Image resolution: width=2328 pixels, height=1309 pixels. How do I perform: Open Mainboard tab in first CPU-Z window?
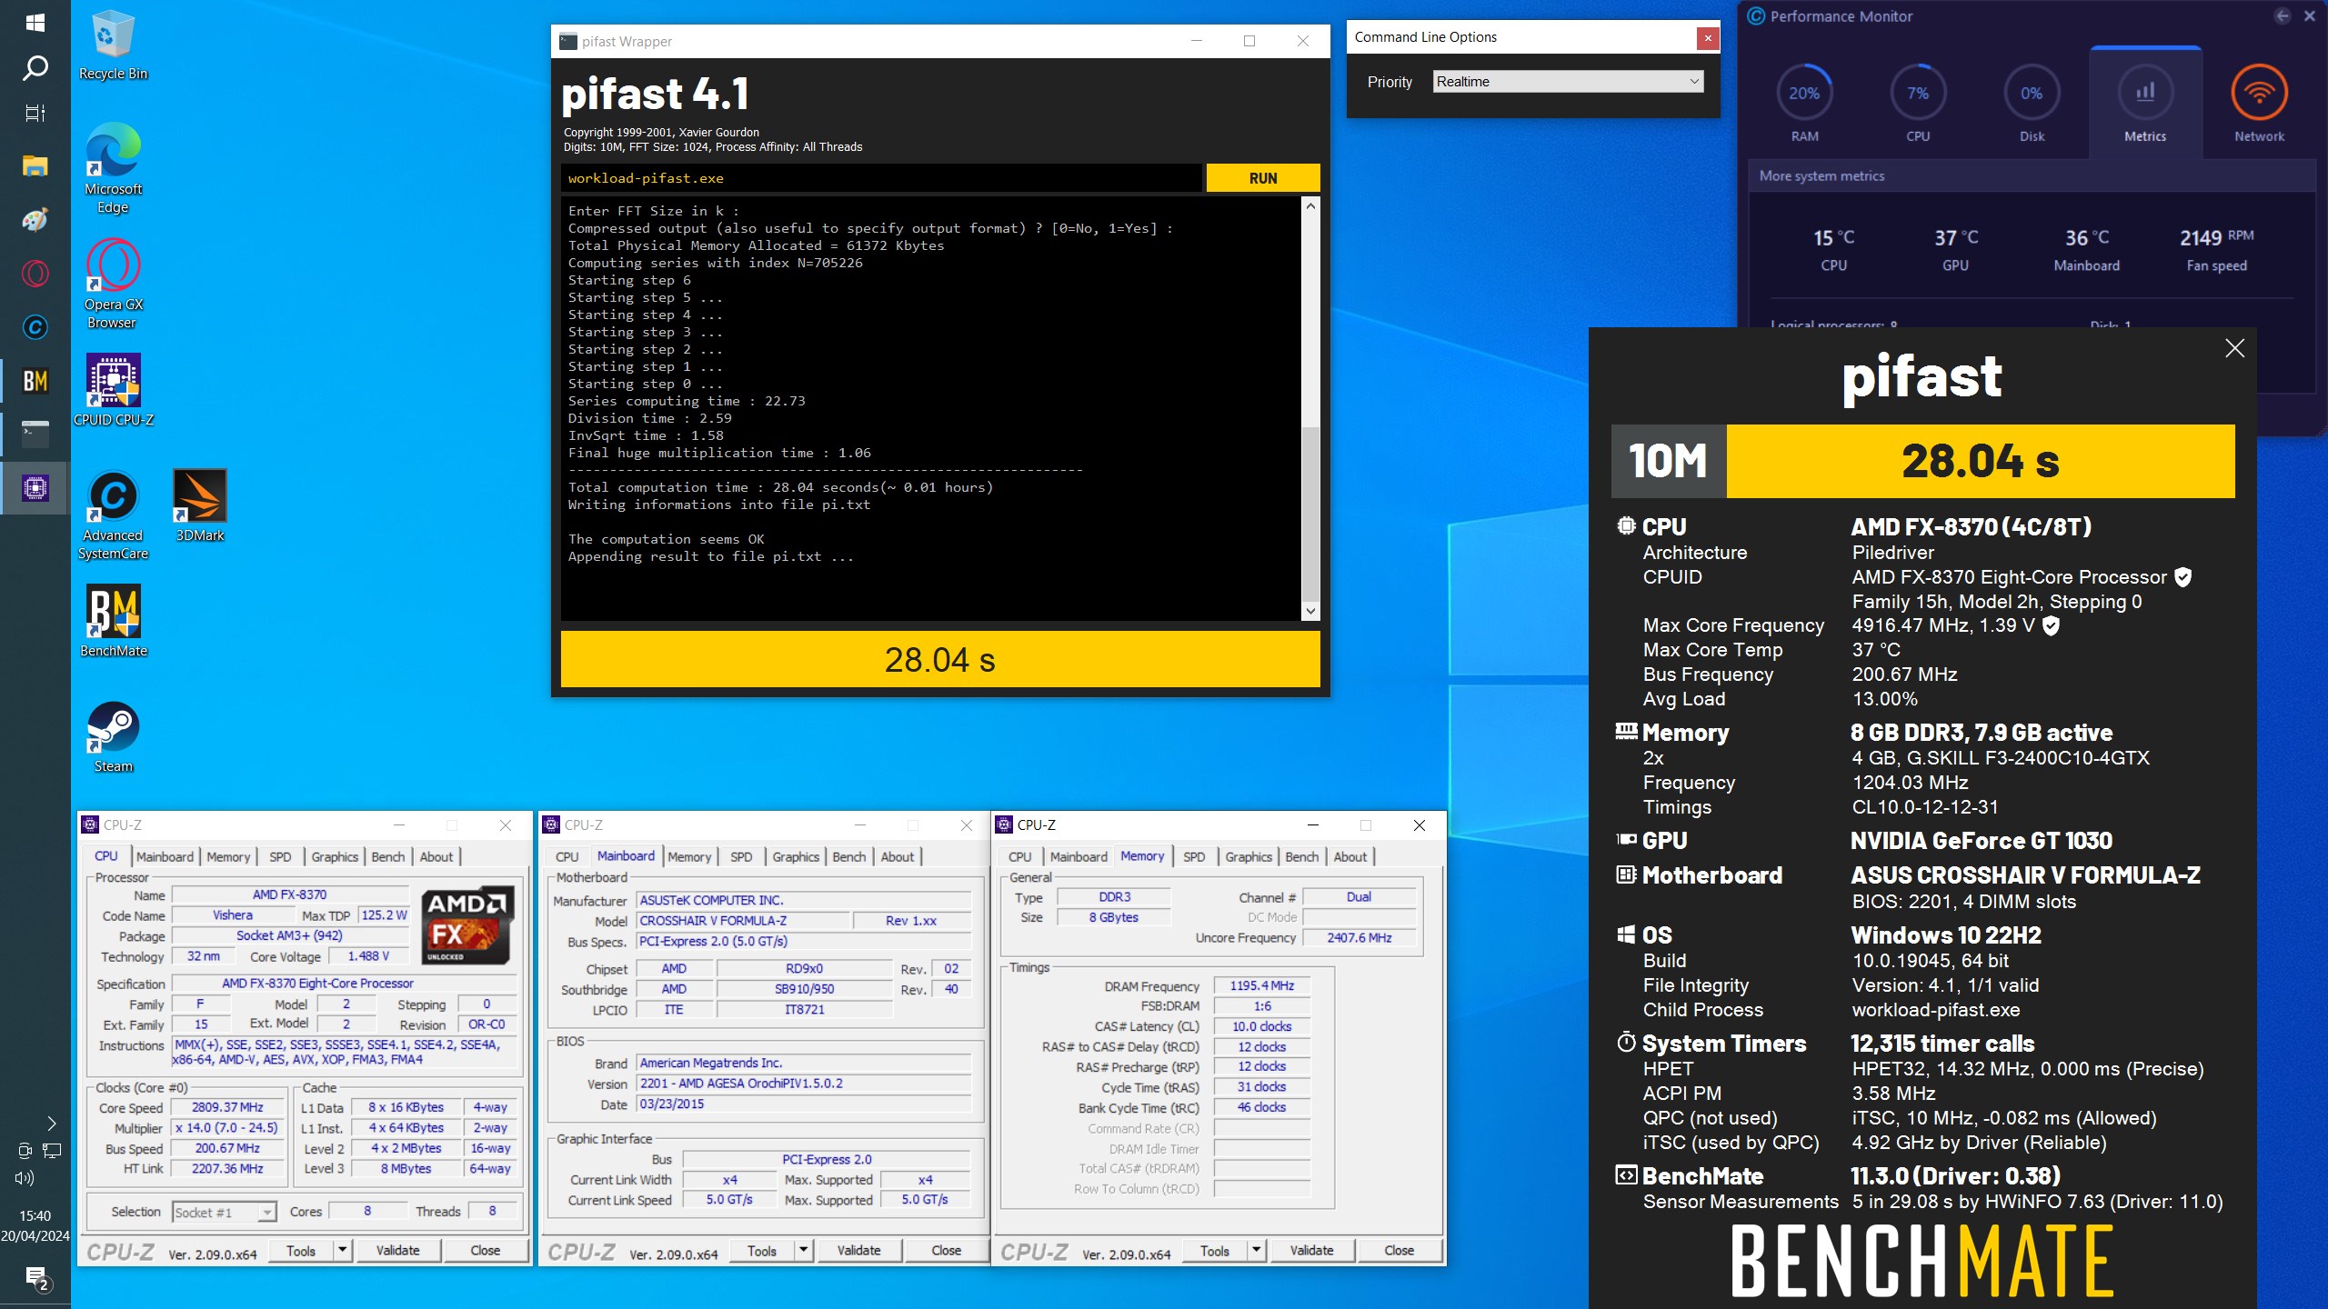165,856
